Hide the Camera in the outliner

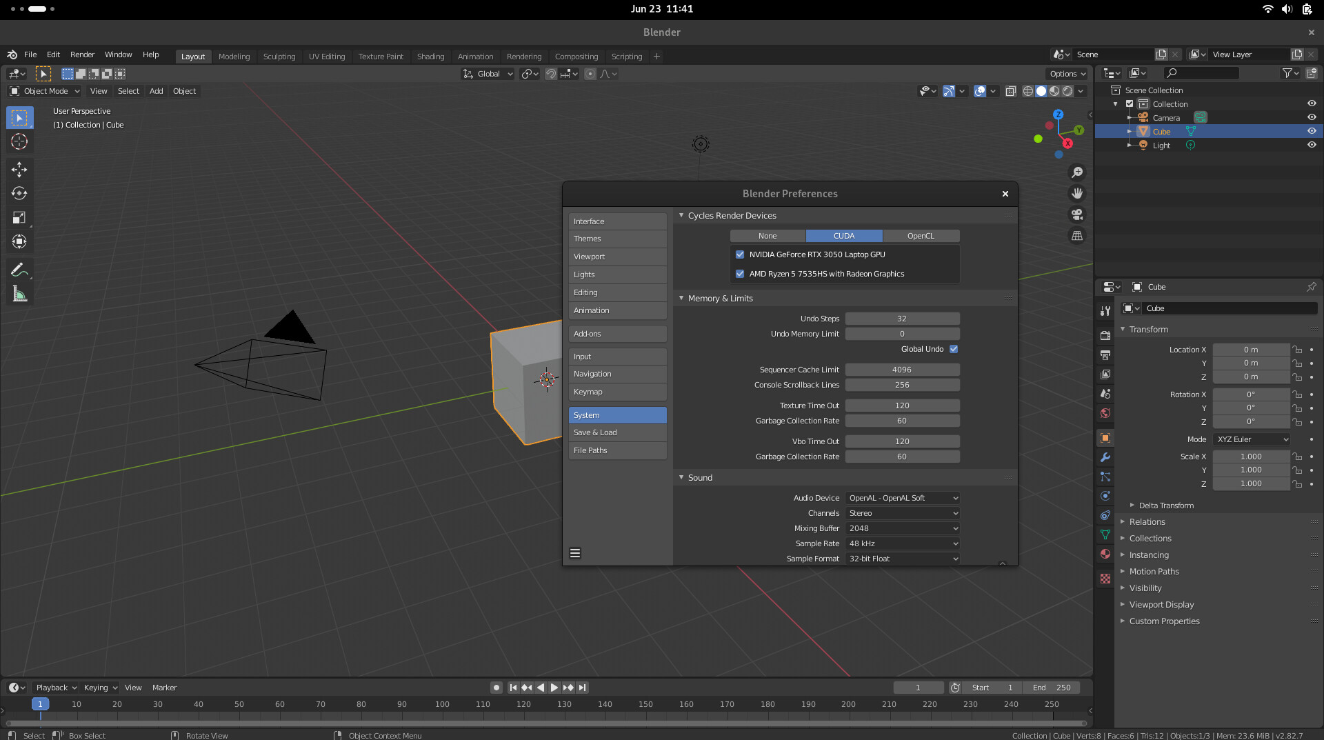[1312, 117]
